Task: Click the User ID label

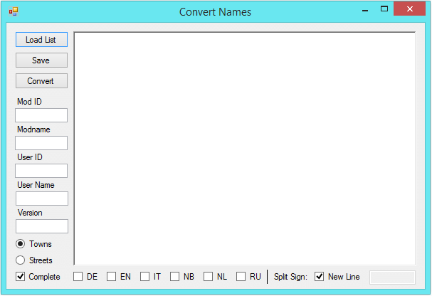Action: coord(30,157)
